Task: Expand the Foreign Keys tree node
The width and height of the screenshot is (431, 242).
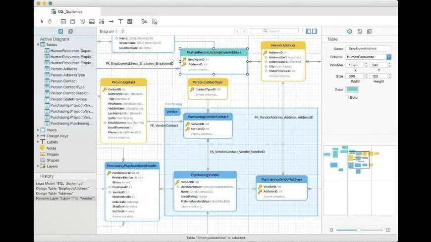Action: pos(38,136)
